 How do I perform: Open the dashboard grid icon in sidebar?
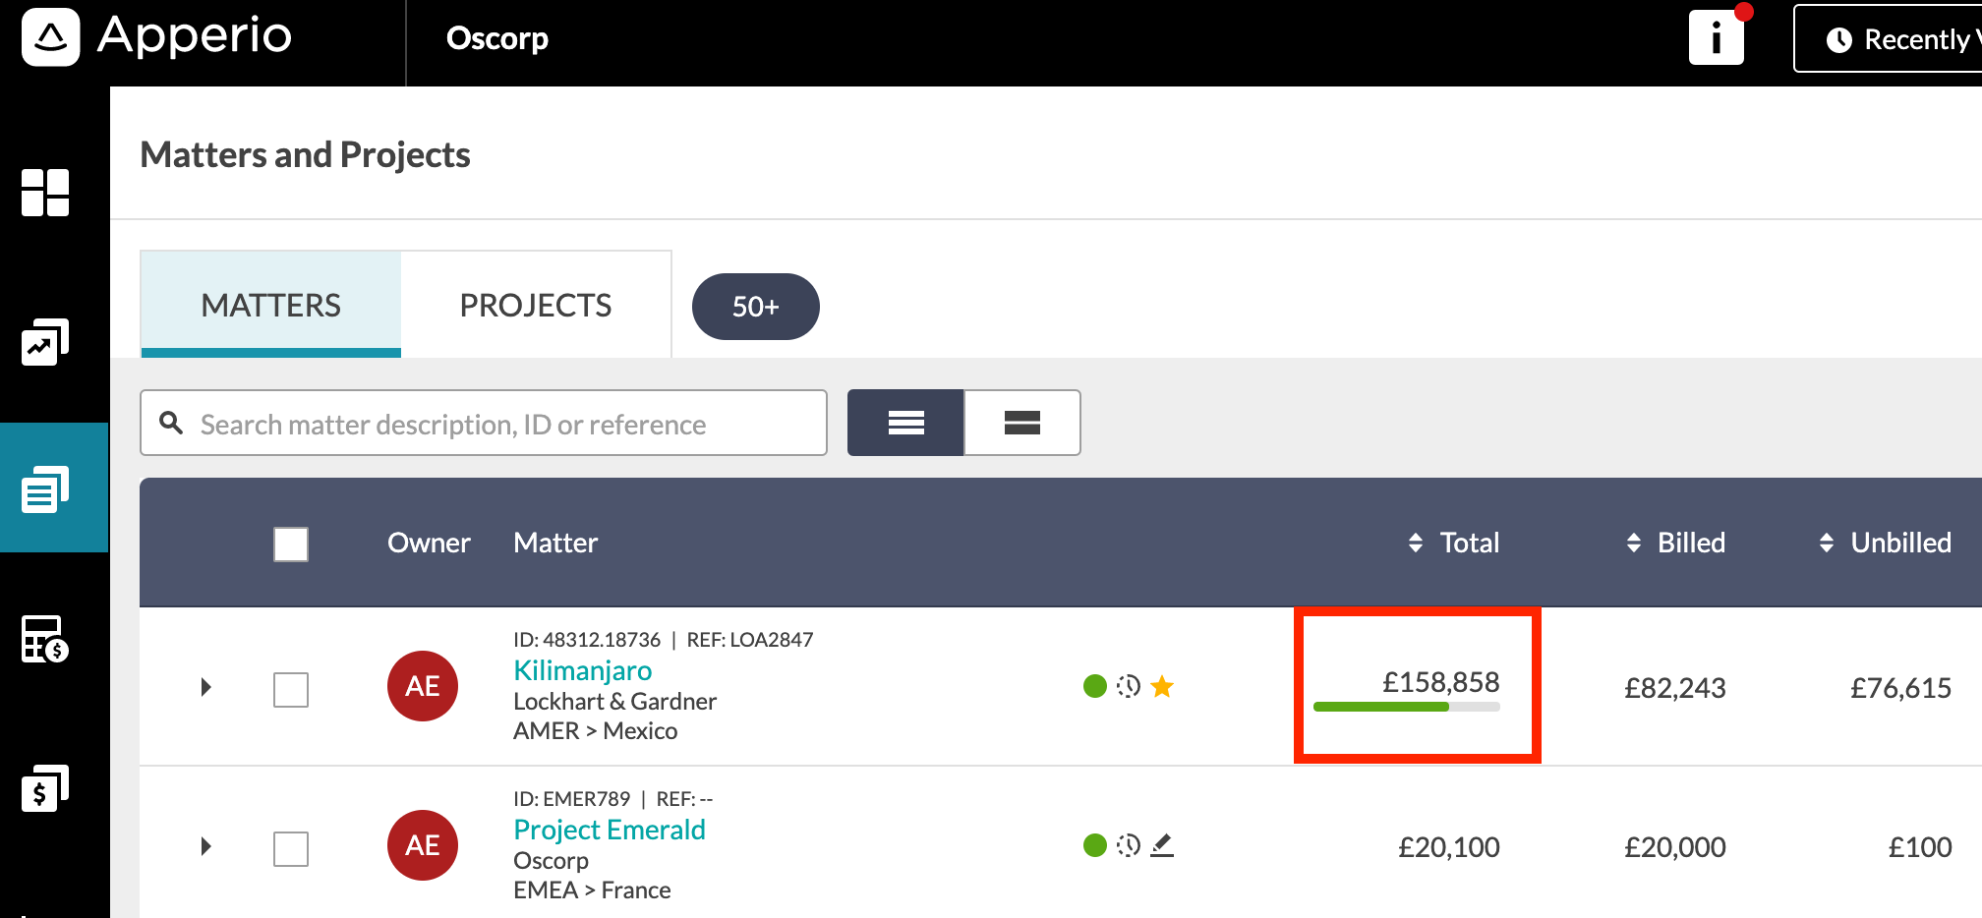[x=45, y=193]
